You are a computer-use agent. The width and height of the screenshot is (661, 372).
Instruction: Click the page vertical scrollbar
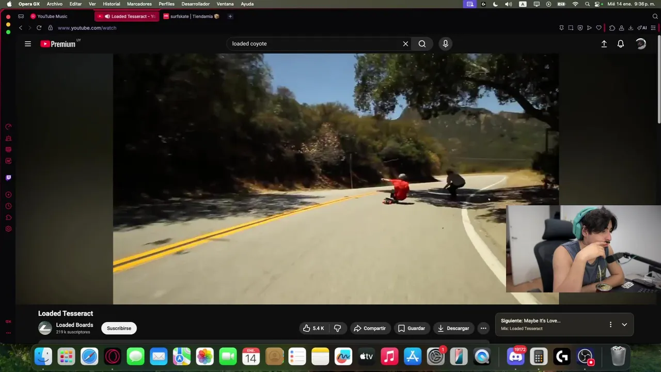[x=658, y=80]
